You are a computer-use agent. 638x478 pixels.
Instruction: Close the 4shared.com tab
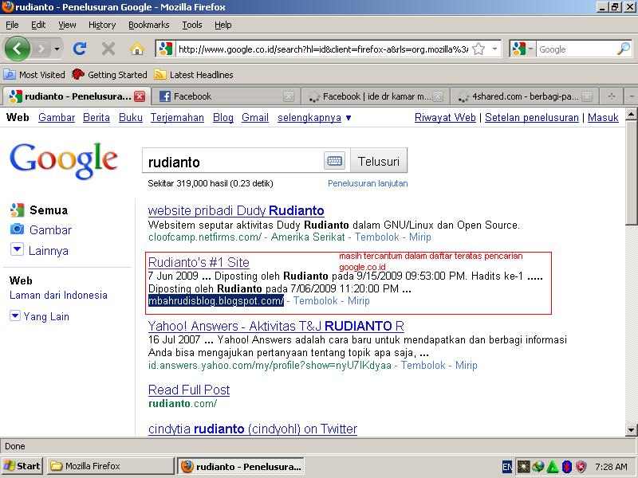tap(587, 96)
